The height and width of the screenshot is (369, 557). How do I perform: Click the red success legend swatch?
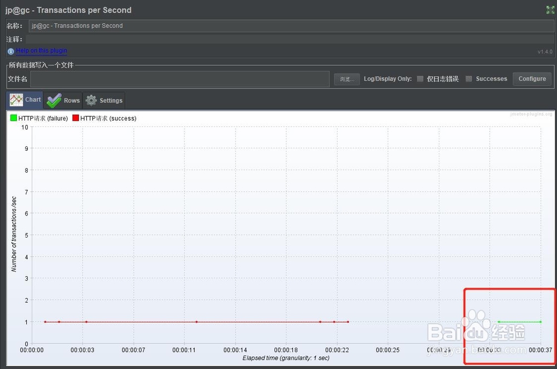pyautogui.click(x=75, y=118)
